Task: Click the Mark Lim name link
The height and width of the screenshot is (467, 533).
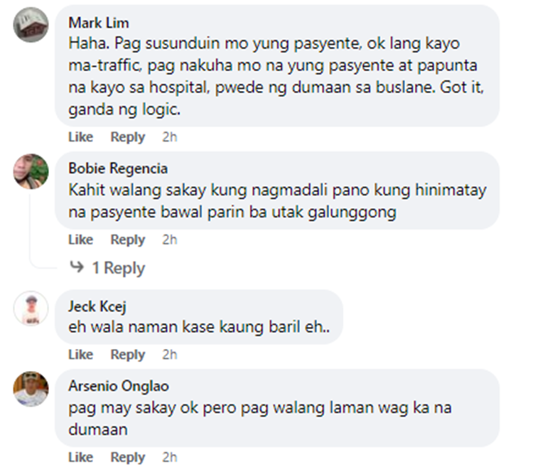Action: pos(99,23)
